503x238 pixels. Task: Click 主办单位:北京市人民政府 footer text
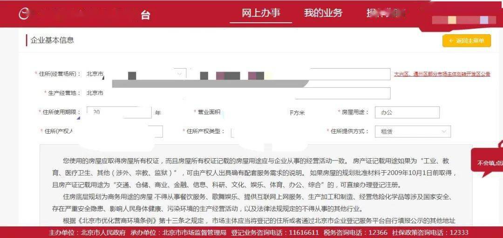pos(88,232)
